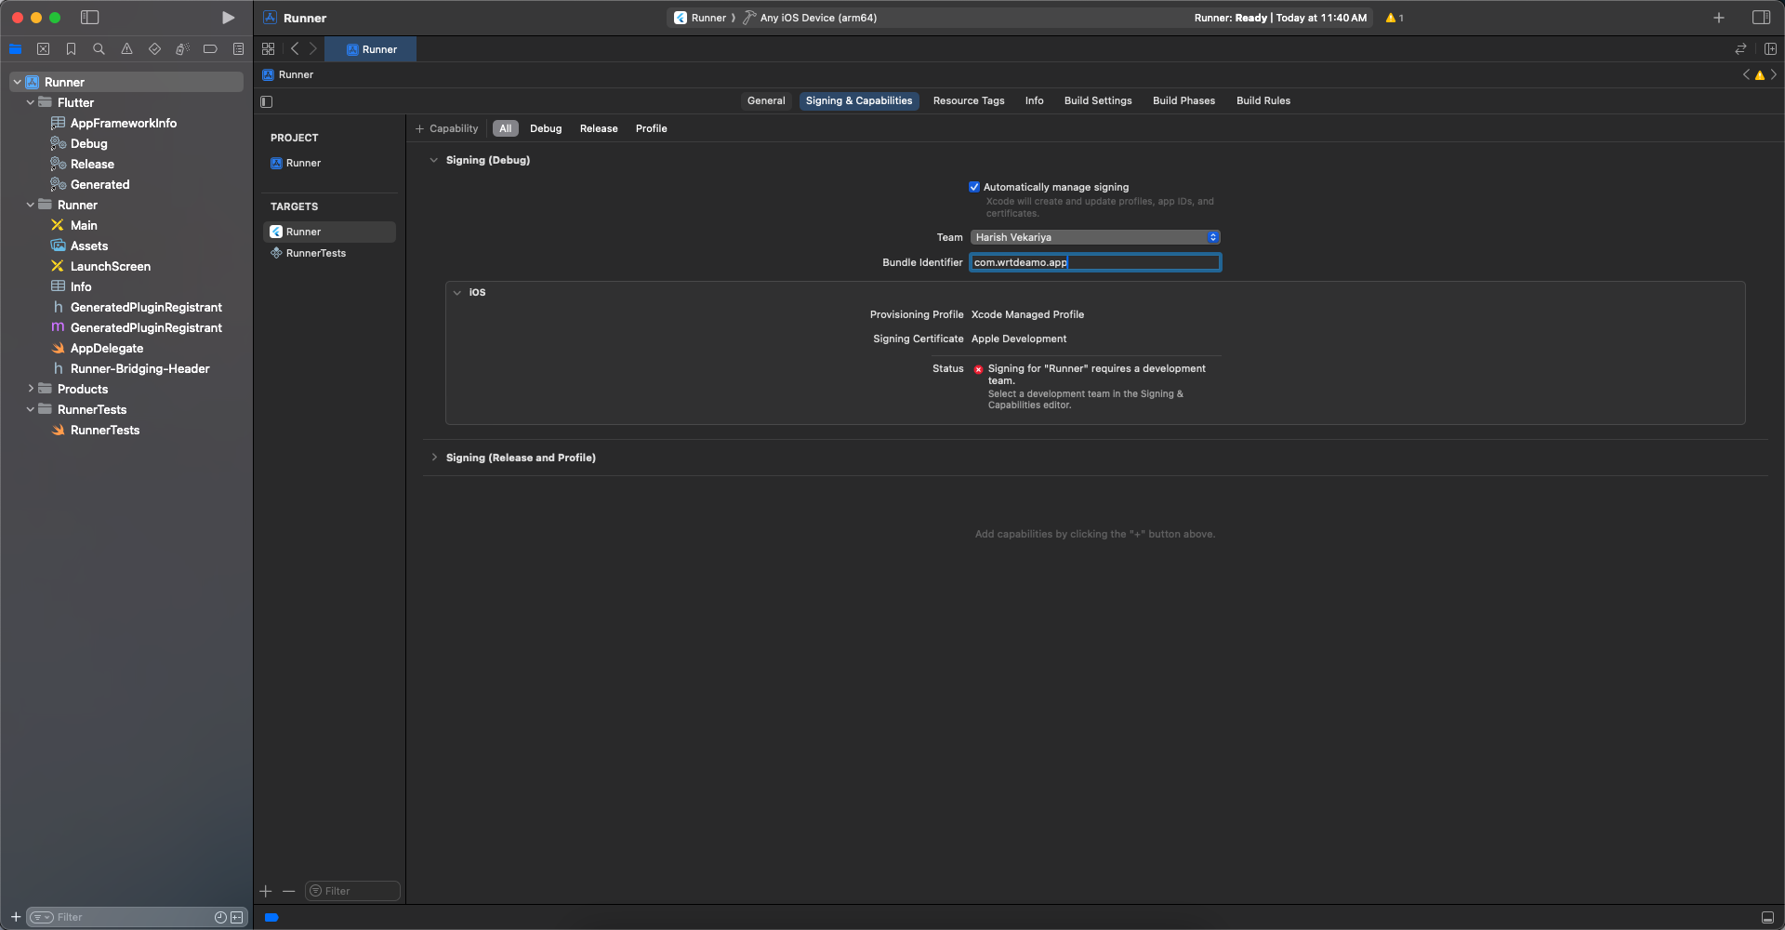The height and width of the screenshot is (930, 1785).
Task: Open the Source Control navigator icon
Action: point(43,49)
